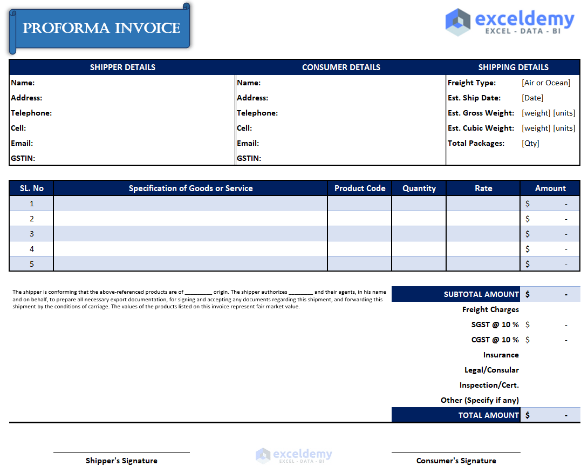Select the Amount cell in row 5
Image resolution: width=588 pixels, height=473 pixels.
(x=550, y=264)
